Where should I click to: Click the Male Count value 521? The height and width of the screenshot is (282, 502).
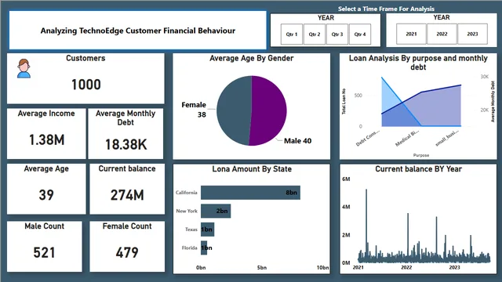coord(44,252)
